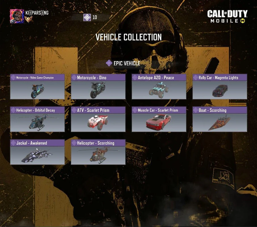Select the Motorcycle - Video Game Champion card
This screenshot has height=227, width=257.
[x=37, y=87]
